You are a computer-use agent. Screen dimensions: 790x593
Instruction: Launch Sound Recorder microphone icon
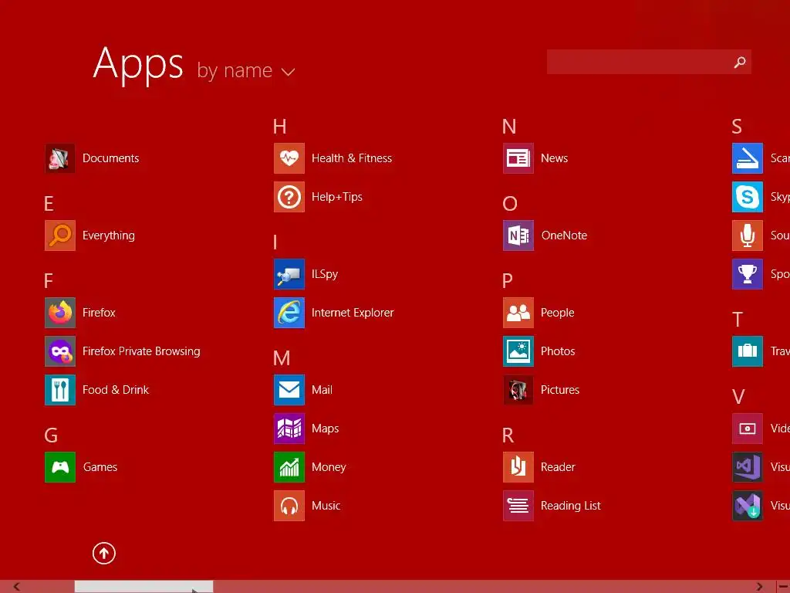(748, 236)
